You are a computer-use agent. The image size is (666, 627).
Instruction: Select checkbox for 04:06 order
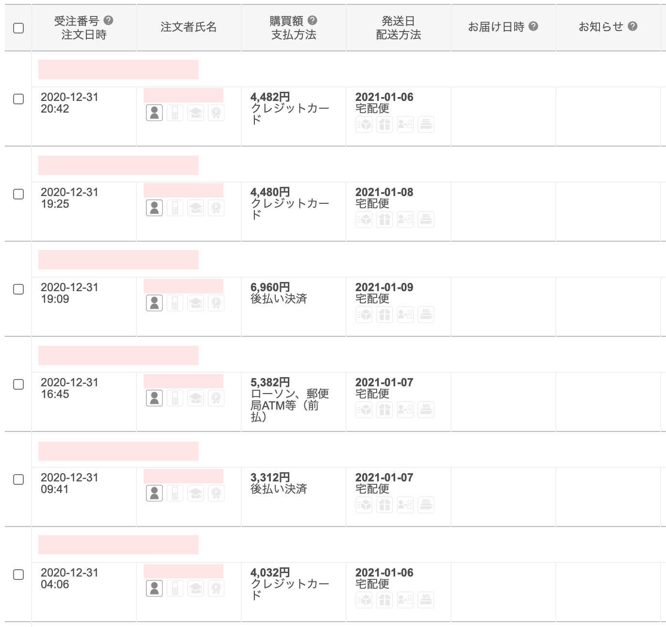[x=18, y=575]
